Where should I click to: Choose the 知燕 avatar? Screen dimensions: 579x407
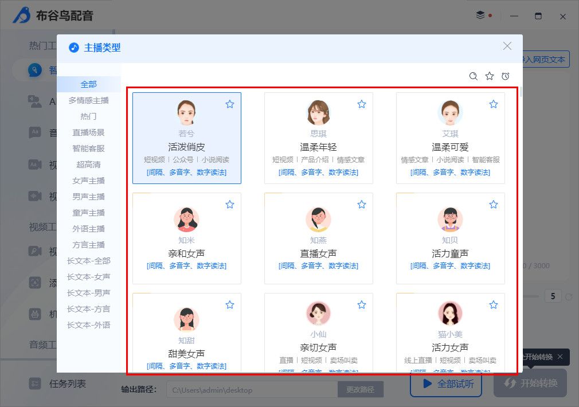(x=318, y=220)
